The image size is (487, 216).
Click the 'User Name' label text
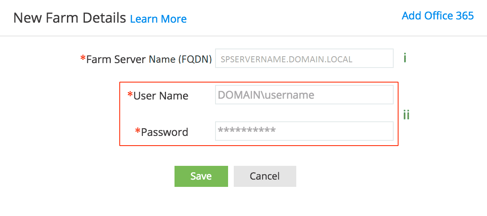pos(161,96)
